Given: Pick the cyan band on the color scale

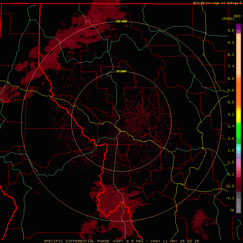Looking at the screenshot, I should pos(238,148).
